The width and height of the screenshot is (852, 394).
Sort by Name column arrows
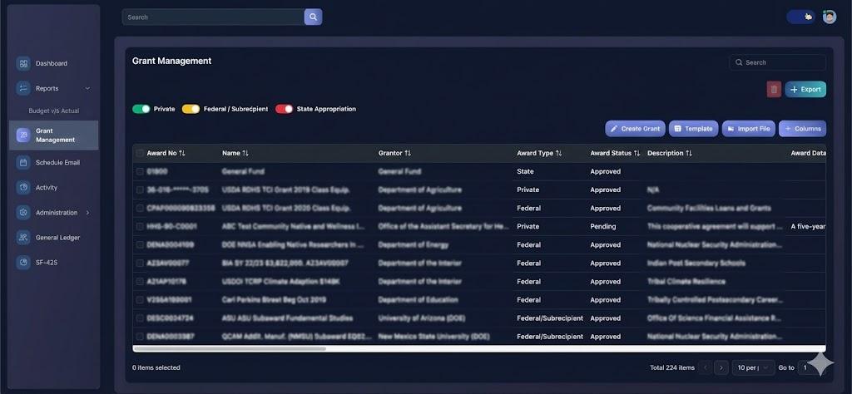245,153
